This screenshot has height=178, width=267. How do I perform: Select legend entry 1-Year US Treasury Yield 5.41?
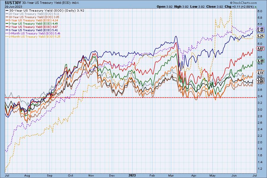pos(32,30)
